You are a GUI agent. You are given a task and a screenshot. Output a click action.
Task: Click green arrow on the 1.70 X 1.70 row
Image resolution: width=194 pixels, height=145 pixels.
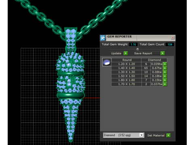[x=165, y=84]
